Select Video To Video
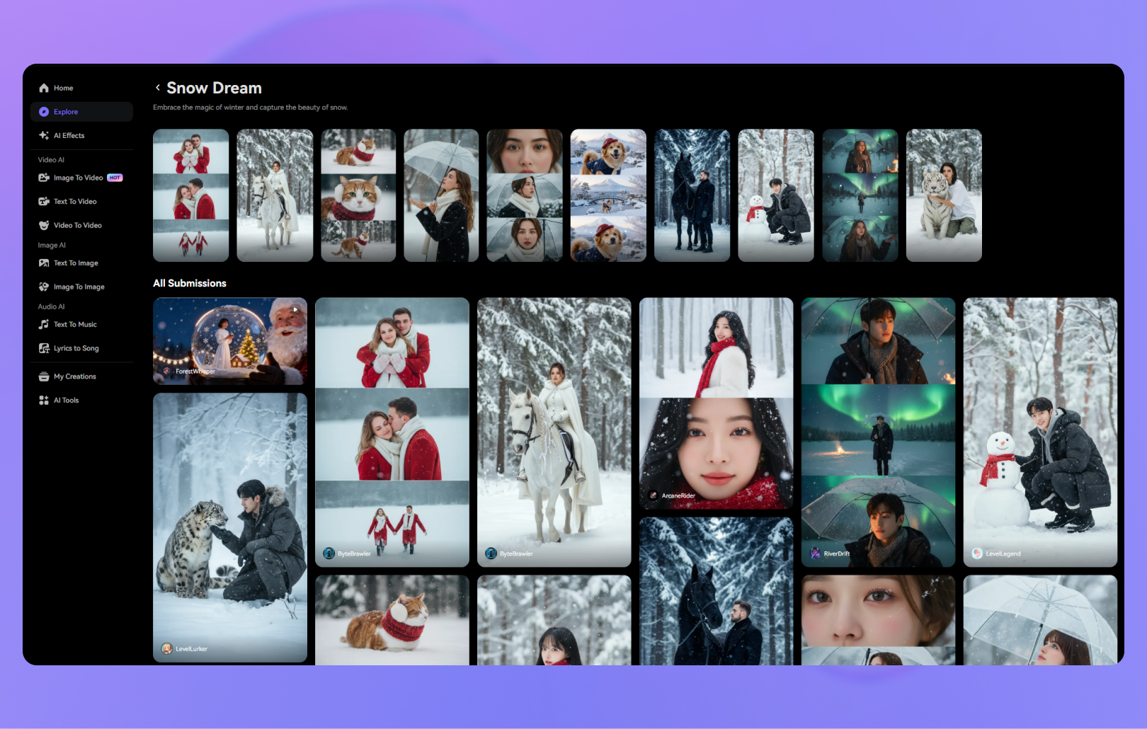Image resolution: width=1147 pixels, height=729 pixels. point(76,225)
